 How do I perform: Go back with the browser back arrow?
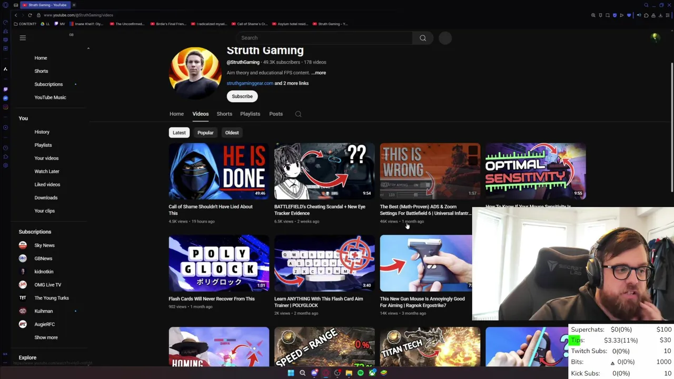tap(16, 15)
